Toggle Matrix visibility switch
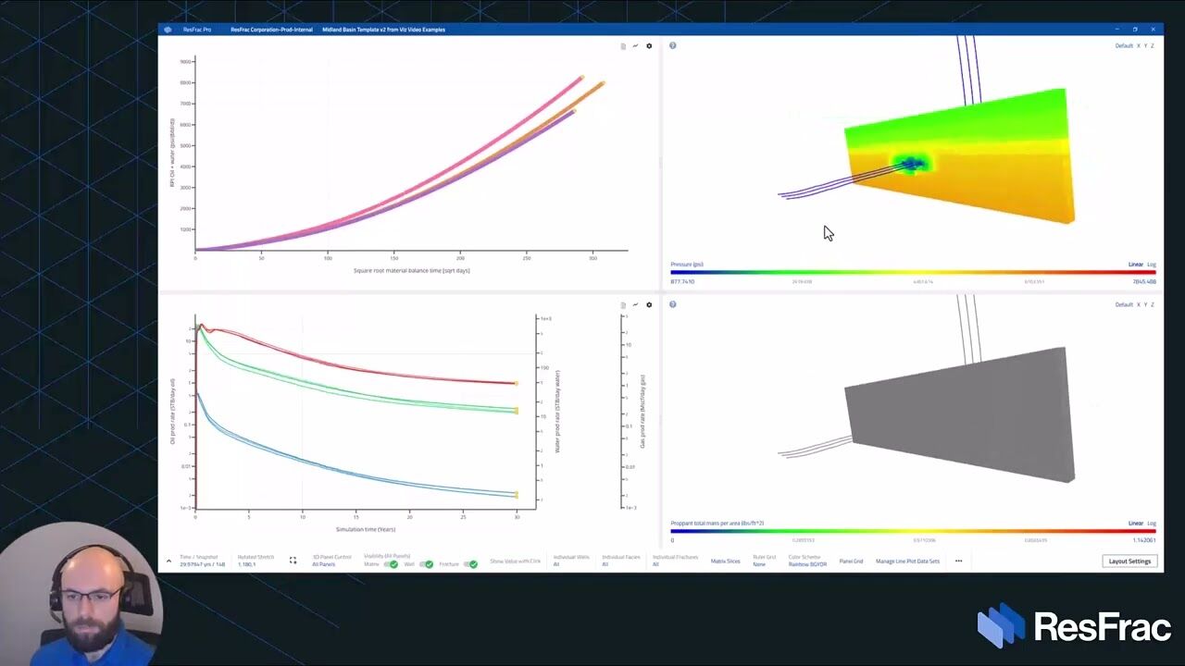1185x666 pixels. (x=391, y=564)
